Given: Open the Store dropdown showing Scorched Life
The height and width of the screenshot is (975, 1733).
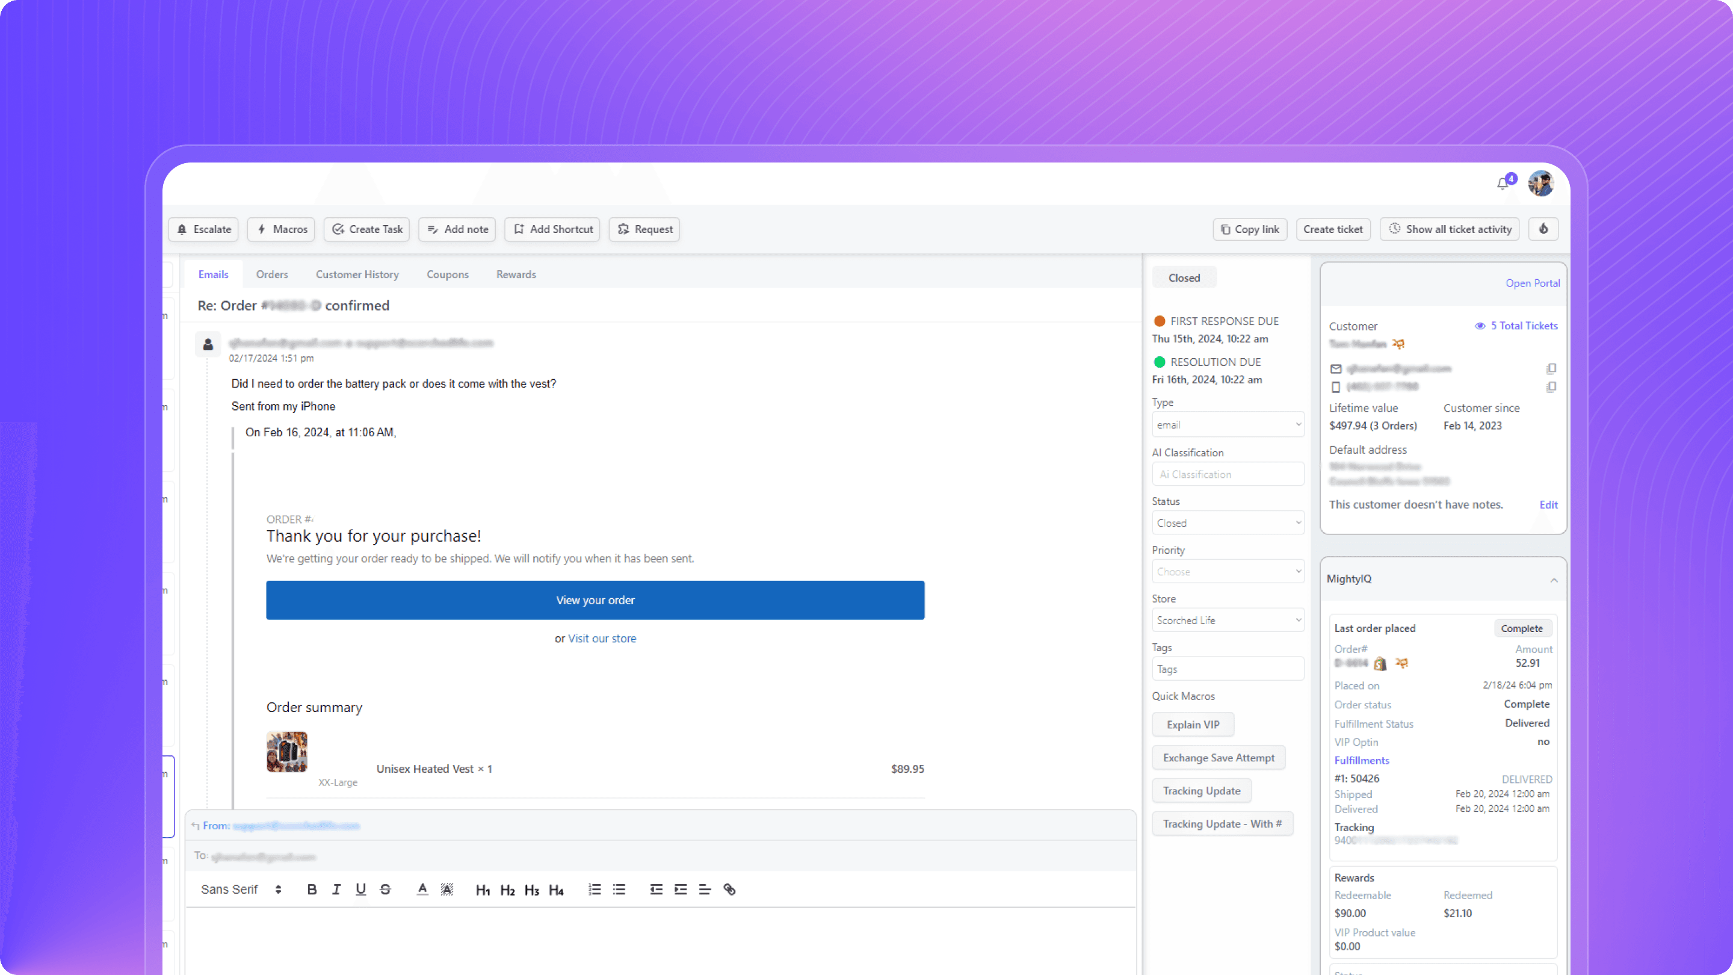Looking at the screenshot, I should [x=1228, y=621].
